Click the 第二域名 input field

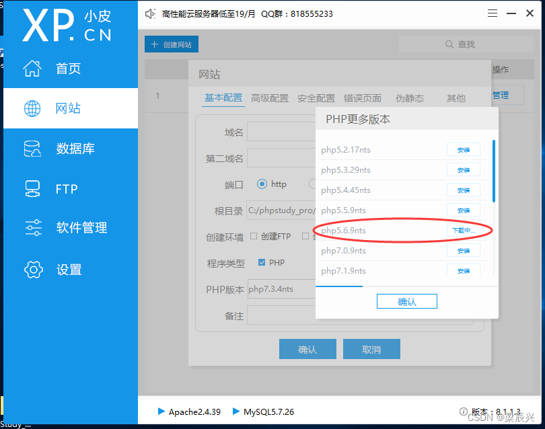pos(281,158)
